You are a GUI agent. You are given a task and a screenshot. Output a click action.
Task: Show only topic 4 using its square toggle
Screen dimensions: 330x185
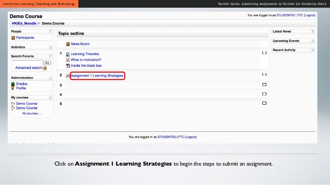tap(264, 94)
